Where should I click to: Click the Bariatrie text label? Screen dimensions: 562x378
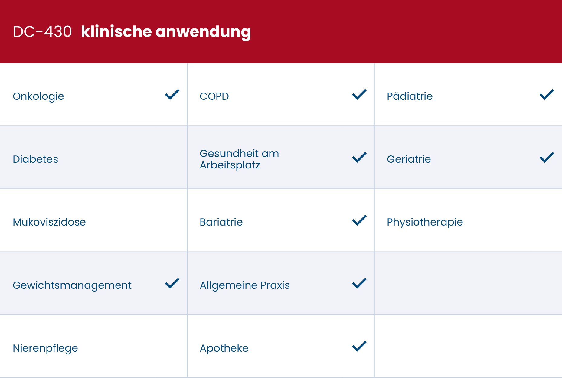tap(221, 222)
